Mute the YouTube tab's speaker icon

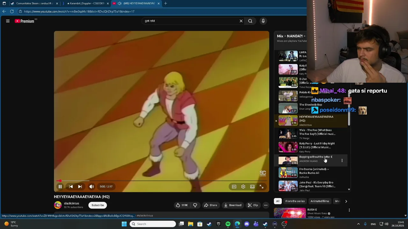pyautogui.click(x=120, y=3)
